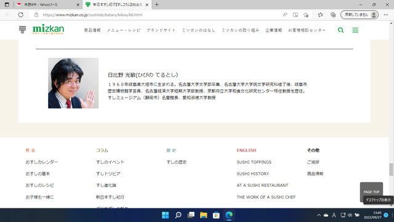The width and height of the screenshot is (394, 222).
Task: Open すしトリビア footer link
Action: pyautogui.click(x=108, y=174)
